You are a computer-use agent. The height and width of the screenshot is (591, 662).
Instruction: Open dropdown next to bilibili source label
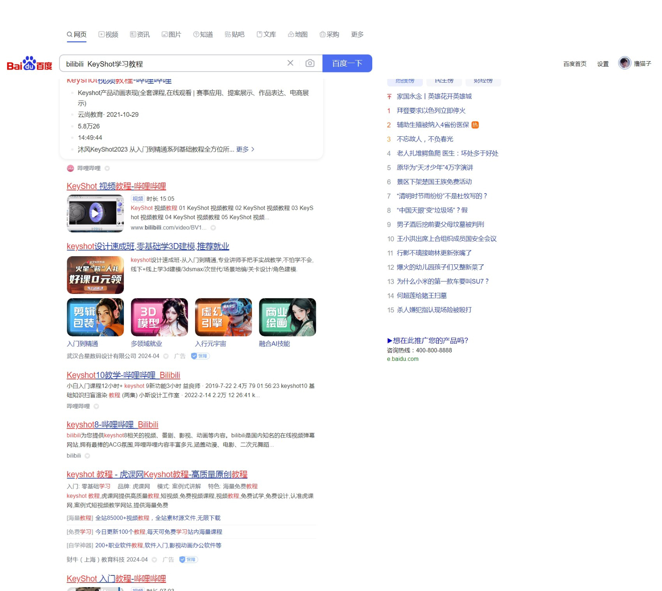click(87, 456)
